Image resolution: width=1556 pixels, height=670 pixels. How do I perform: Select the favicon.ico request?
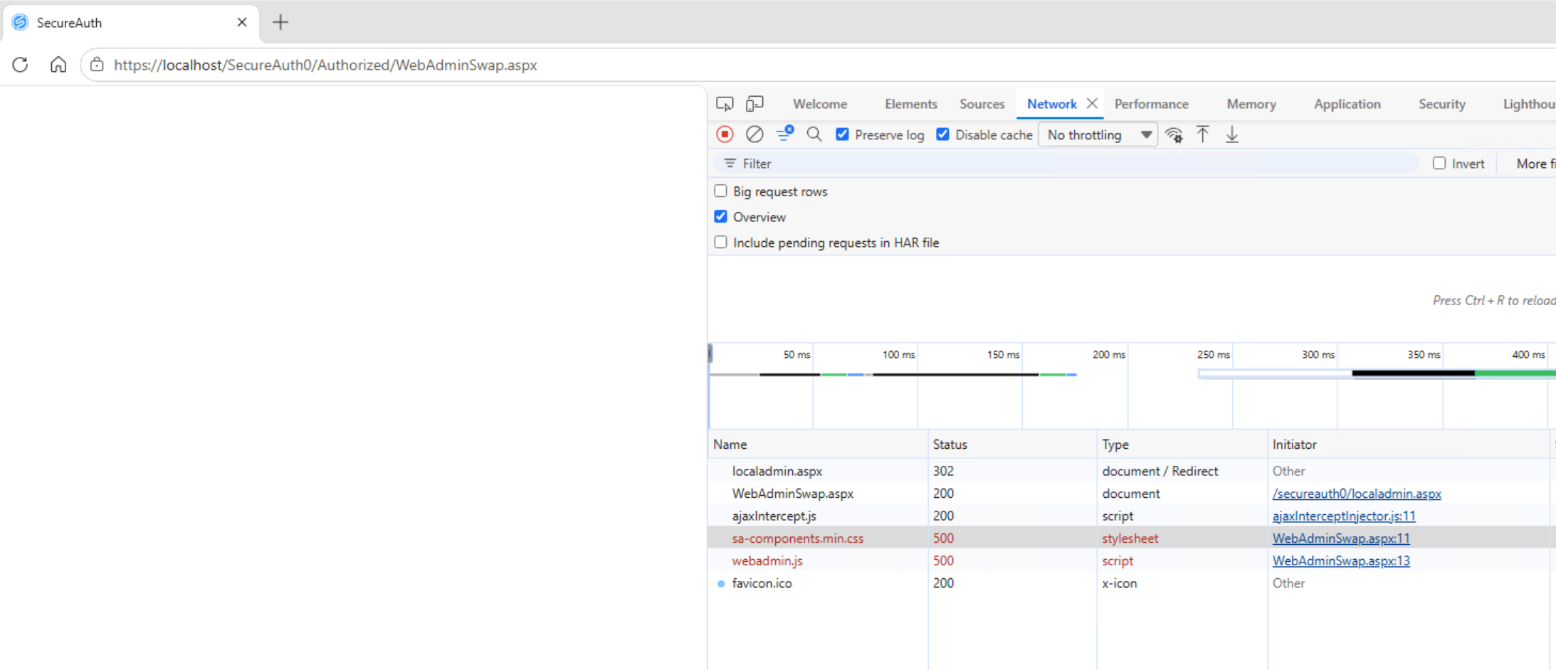coord(762,583)
